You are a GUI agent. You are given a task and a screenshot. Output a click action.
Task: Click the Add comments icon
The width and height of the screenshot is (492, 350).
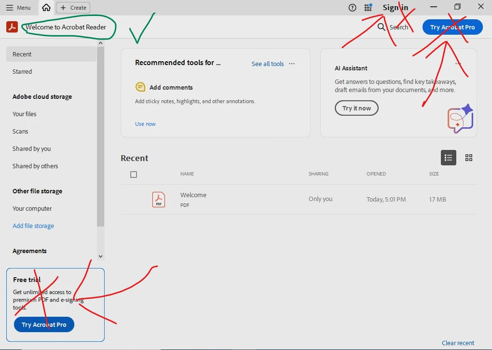140,87
